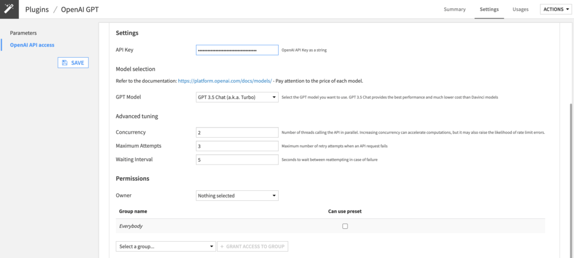Select the Settings tab
The height and width of the screenshot is (258, 574).
pyautogui.click(x=489, y=10)
